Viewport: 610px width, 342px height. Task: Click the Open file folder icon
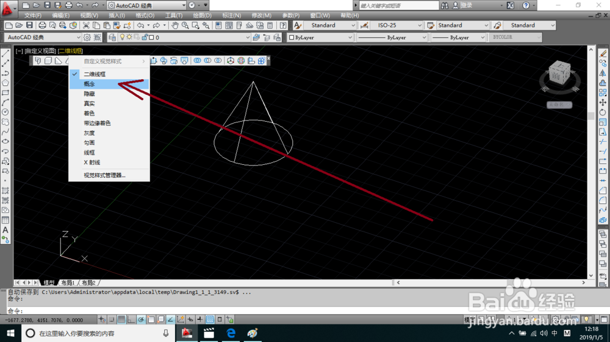point(19,26)
